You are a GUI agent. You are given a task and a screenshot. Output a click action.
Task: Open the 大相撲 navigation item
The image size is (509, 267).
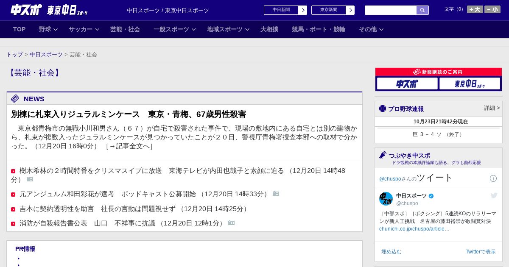coord(269,29)
